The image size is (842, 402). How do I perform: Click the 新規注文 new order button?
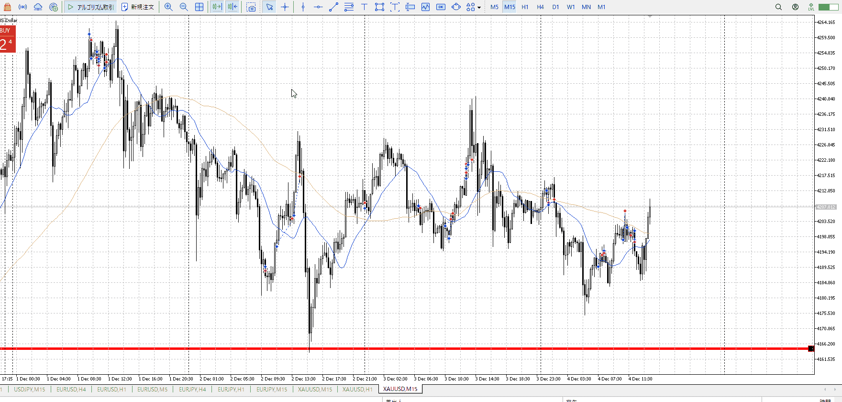tap(138, 7)
